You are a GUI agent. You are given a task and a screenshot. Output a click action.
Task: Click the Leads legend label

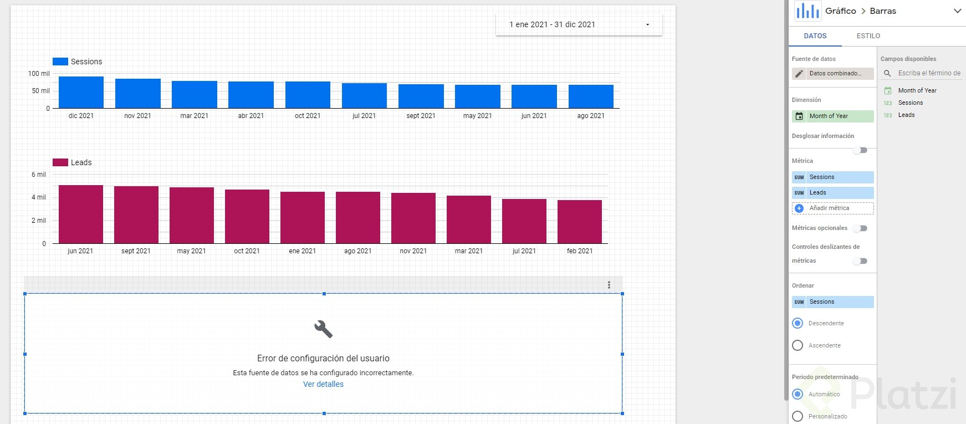[x=81, y=162]
